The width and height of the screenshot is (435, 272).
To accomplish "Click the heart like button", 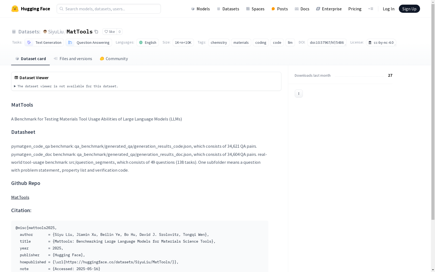I will [110, 32].
